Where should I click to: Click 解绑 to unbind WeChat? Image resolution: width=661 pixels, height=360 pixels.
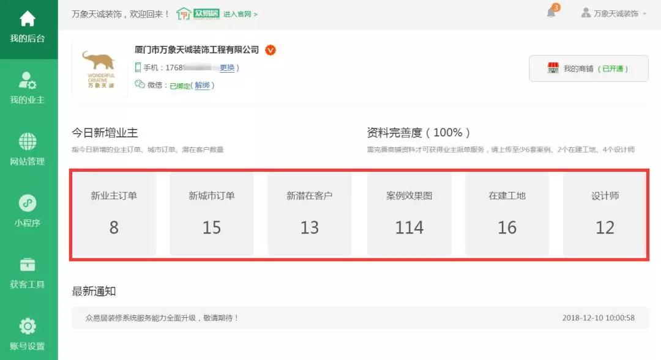tap(202, 86)
